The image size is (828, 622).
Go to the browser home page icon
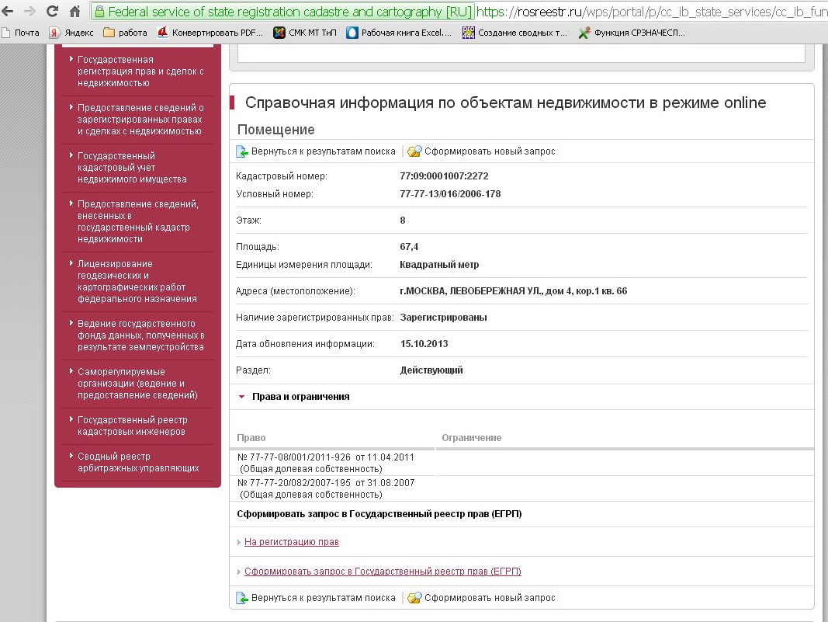[x=74, y=12]
